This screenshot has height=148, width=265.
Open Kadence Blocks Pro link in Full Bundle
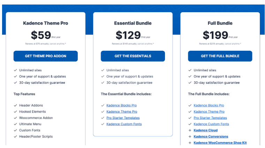[209, 105]
